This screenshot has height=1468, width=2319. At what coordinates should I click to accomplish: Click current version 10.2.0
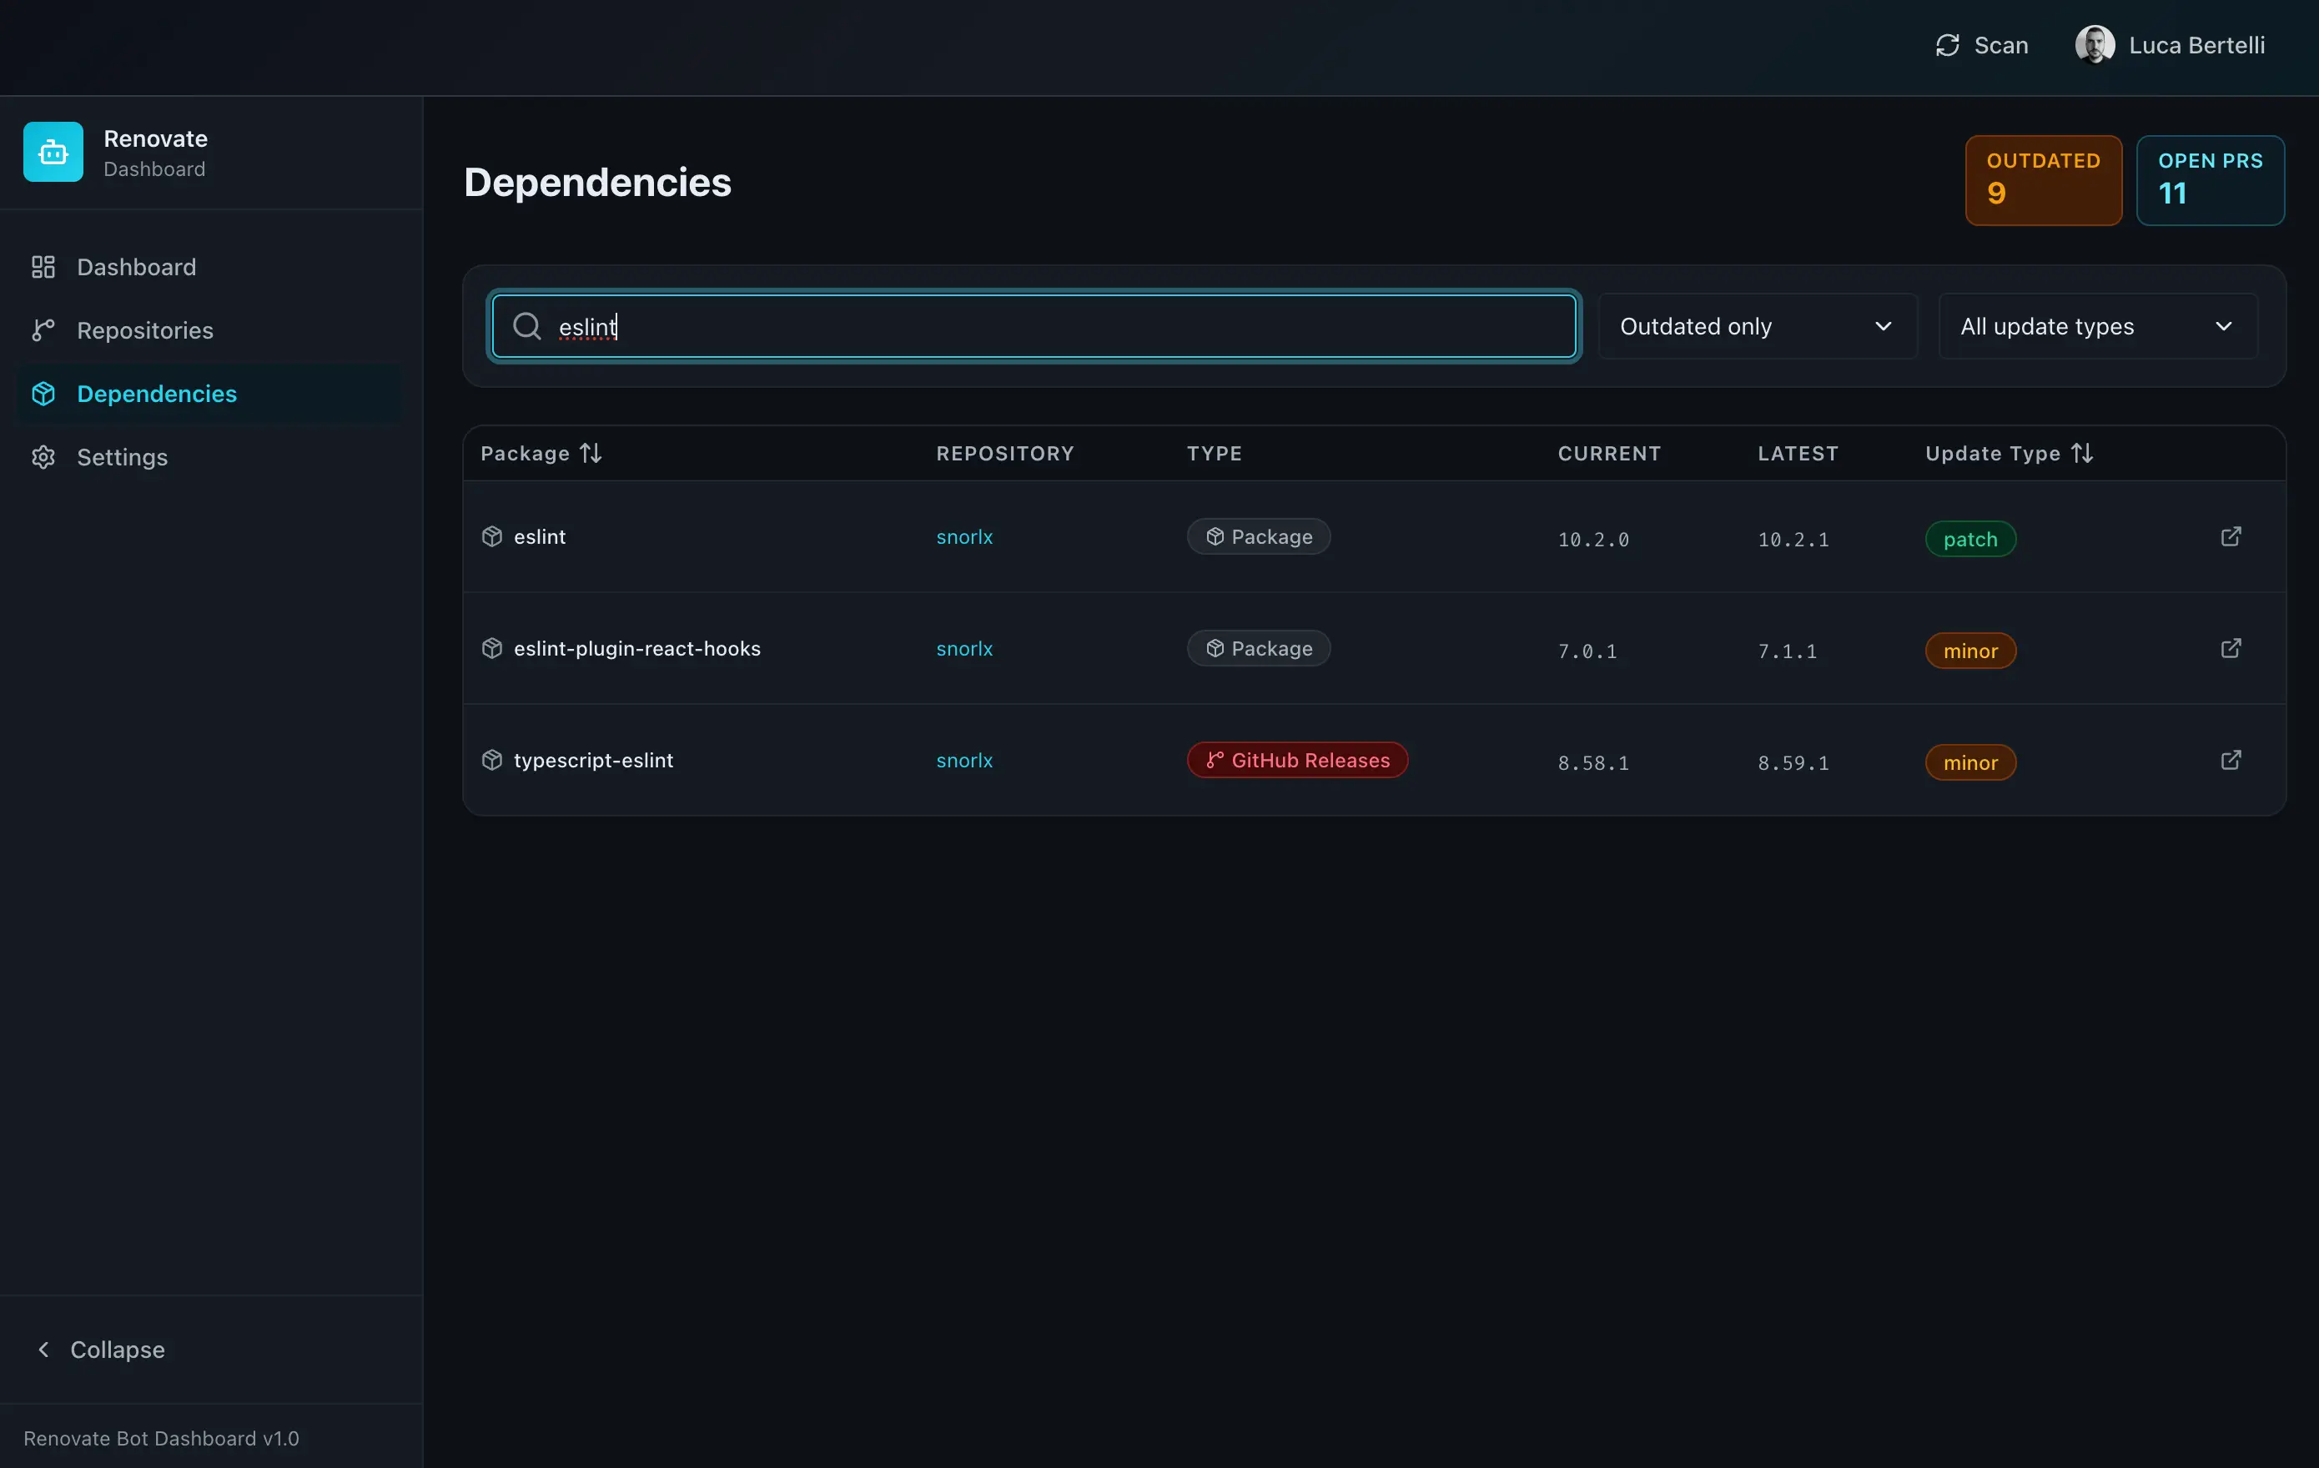[x=1593, y=540]
